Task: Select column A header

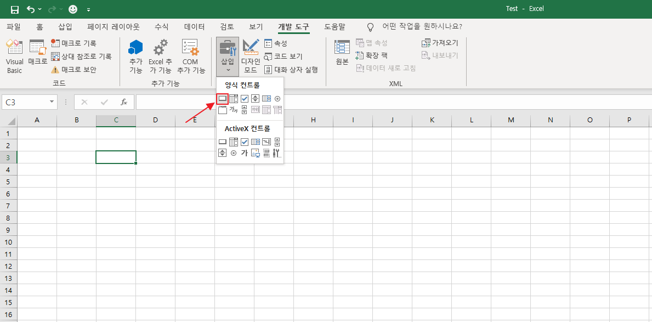Action: point(37,120)
